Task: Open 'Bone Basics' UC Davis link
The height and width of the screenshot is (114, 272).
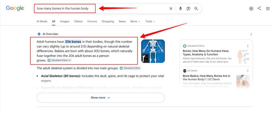Action: 207,78
